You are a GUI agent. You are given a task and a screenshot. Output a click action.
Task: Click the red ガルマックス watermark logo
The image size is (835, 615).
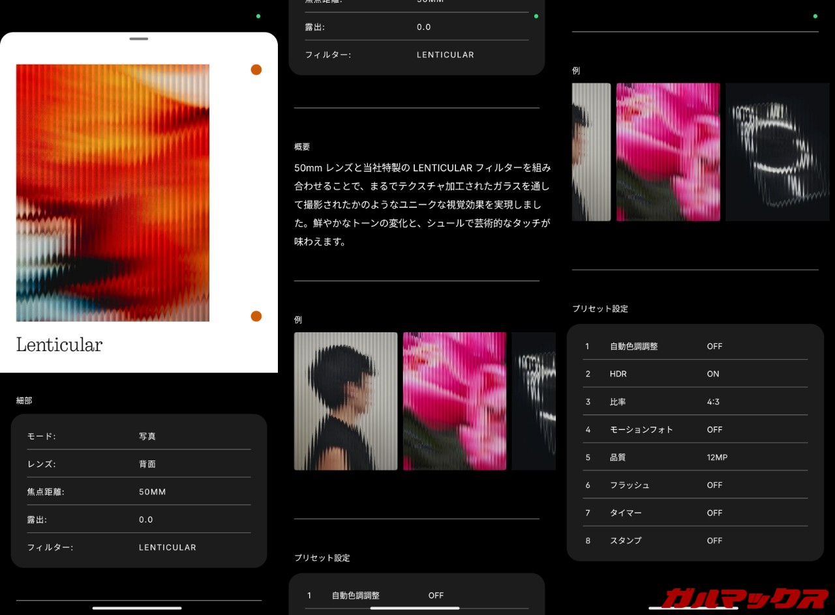743,597
